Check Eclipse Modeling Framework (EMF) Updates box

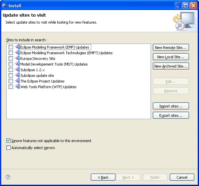click(11, 47)
